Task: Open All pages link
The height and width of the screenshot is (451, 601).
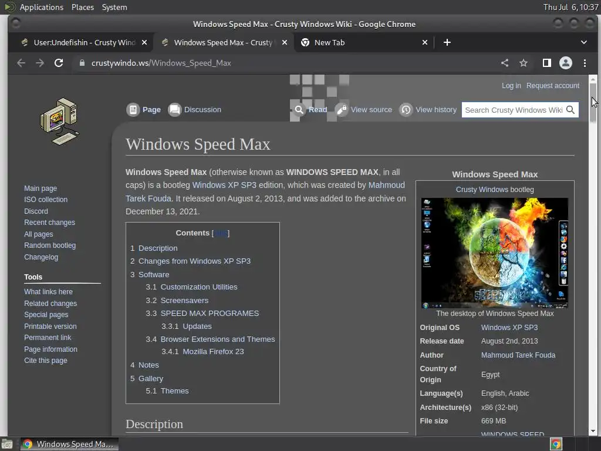Action: [x=38, y=234]
